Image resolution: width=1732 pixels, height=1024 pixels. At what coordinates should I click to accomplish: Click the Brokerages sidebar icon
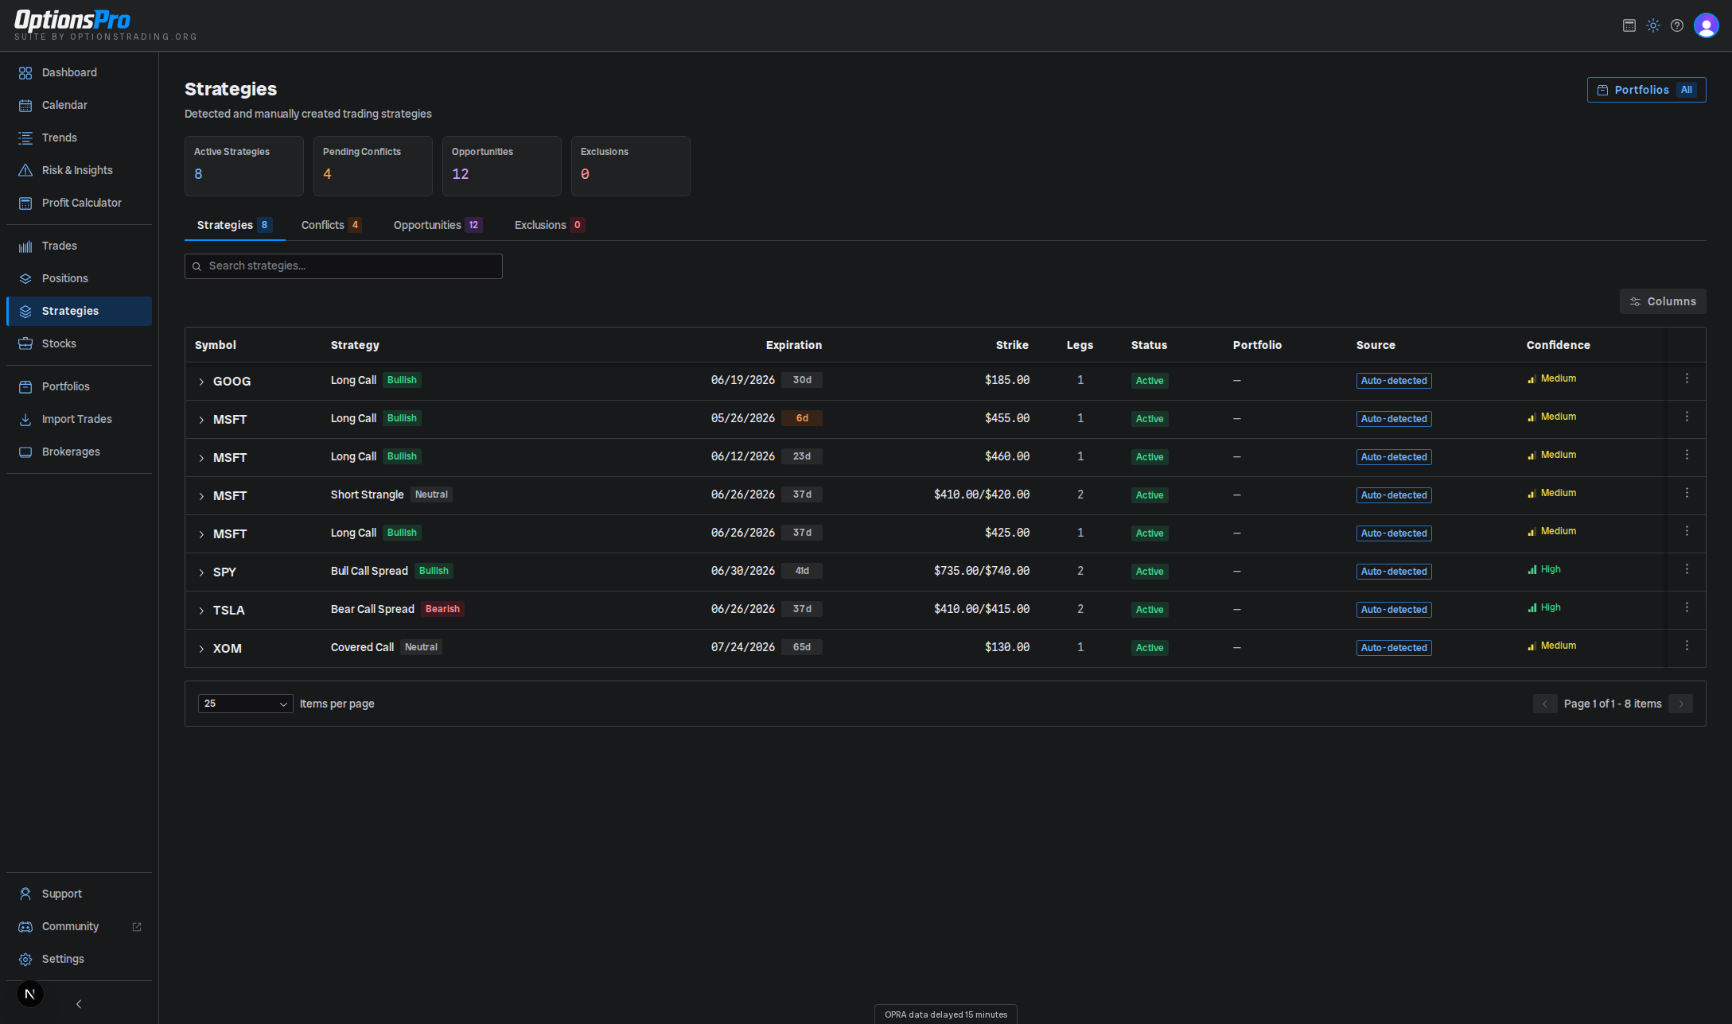[x=25, y=452]
